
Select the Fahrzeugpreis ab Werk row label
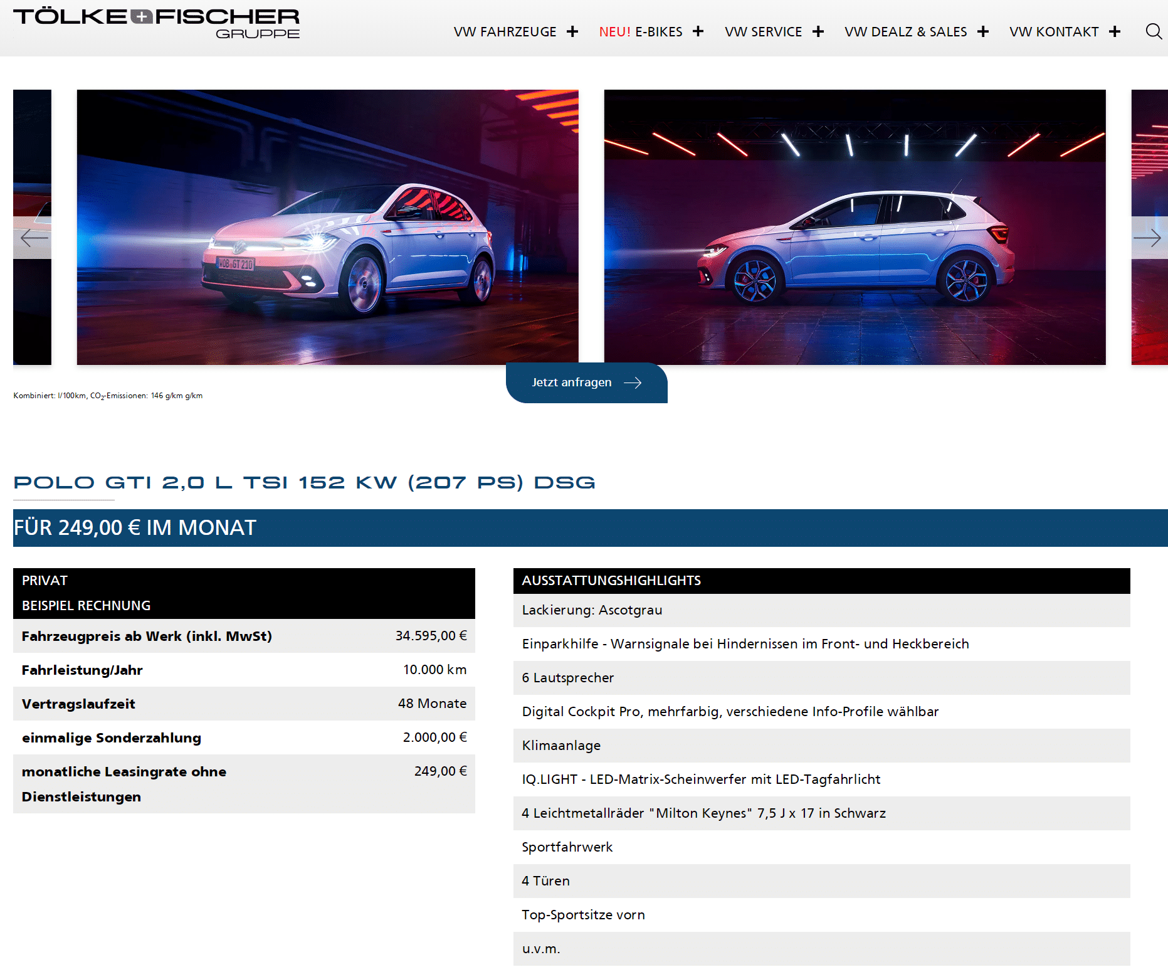click(147, 636)
